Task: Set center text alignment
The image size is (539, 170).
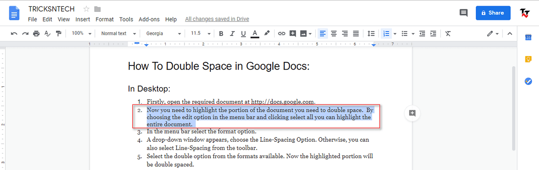Action: coord(334,34)
